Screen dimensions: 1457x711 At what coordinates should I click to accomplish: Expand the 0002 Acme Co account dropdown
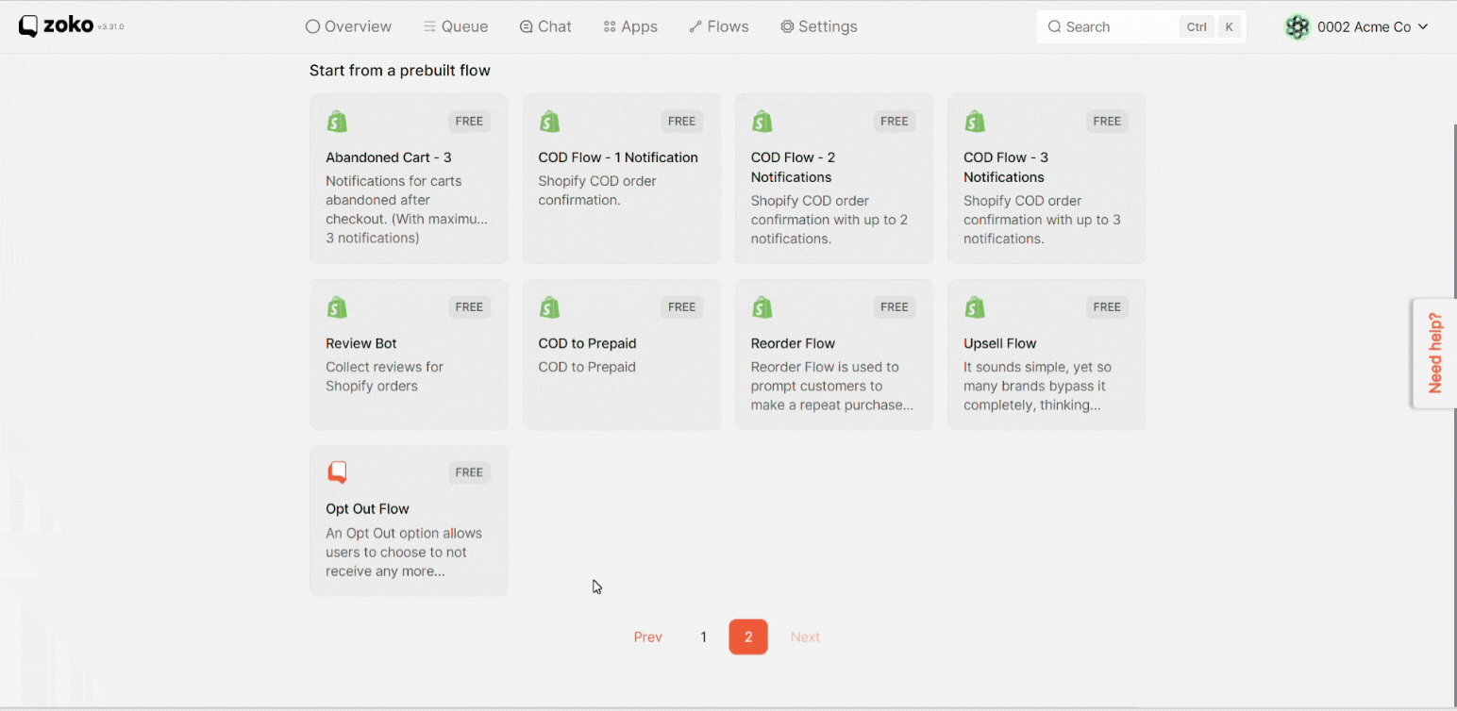click(x=1357, y=27)
